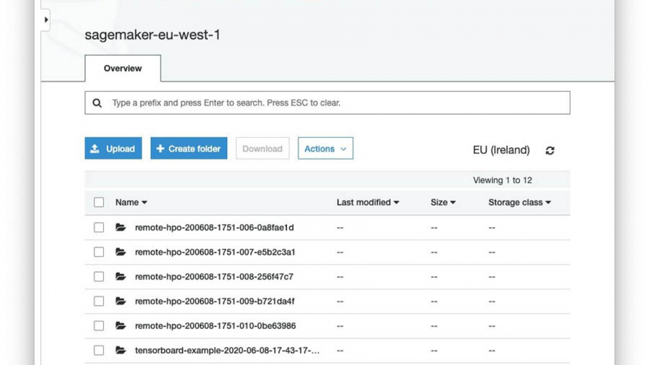Click folder icon of remote-hpo-200608-1751-006-0a8fae1d
Viewport: 649px width, 365px height.
[x=121, y=227]
